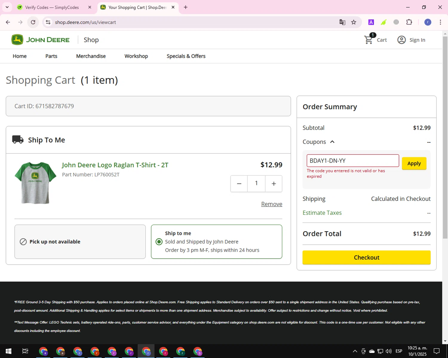Click the network tray icon
Image resolution: width=448 pixels, height=358 pixels.
click(380, 351)
